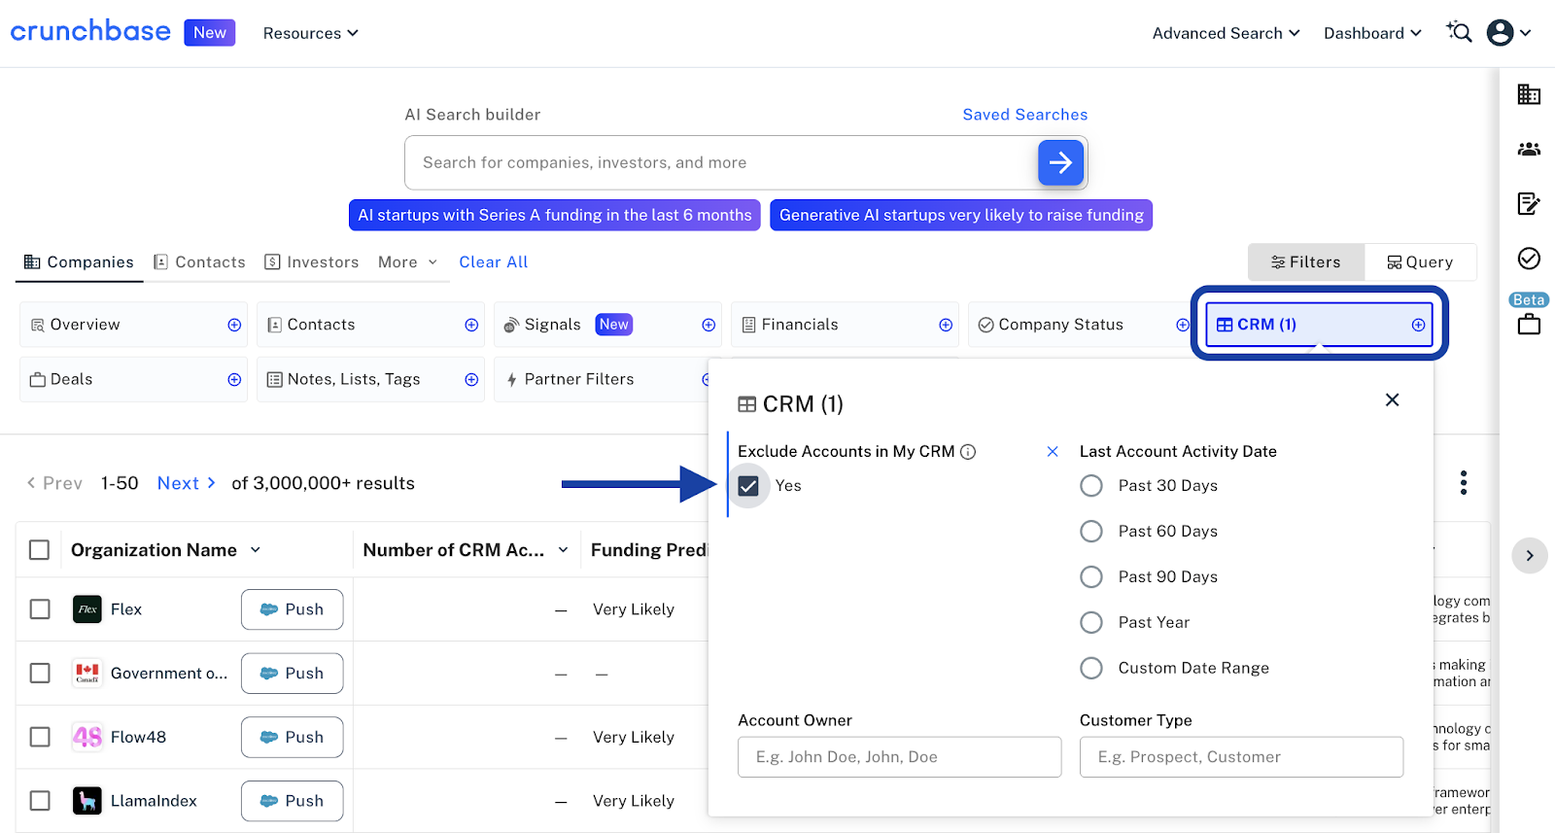1555x833 pixels.
Task: Expand the right sidebar arrow button
Action: tap(1530, 556)
